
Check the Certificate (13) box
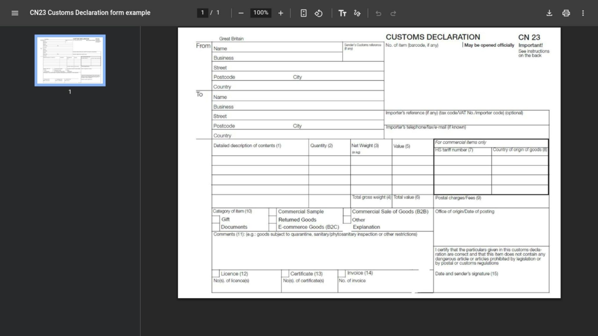(x=285, y=274)
